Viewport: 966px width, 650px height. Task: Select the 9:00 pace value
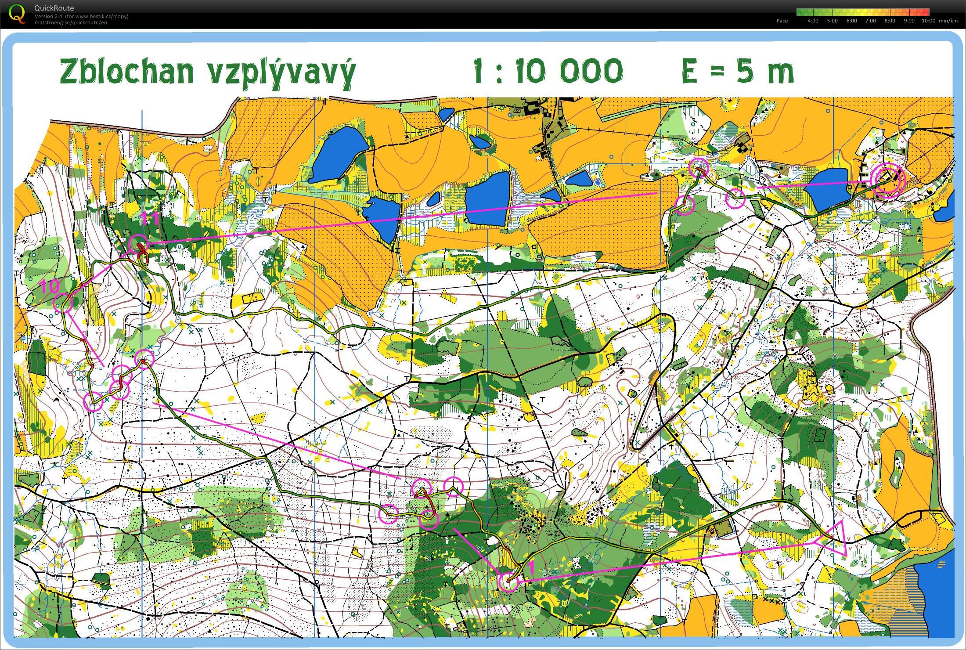(x=909, y=21)
